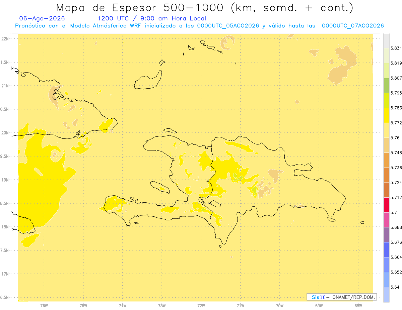
Task: Click the 5.64 colorbar value
Action: tap(395, 287)
